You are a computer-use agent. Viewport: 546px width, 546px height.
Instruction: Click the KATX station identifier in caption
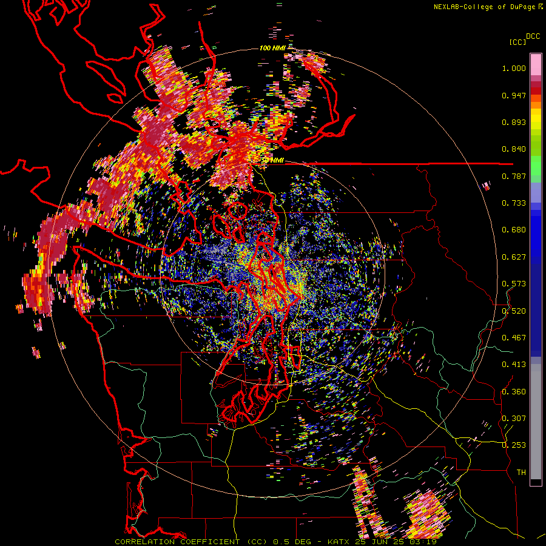click(337, 542)
